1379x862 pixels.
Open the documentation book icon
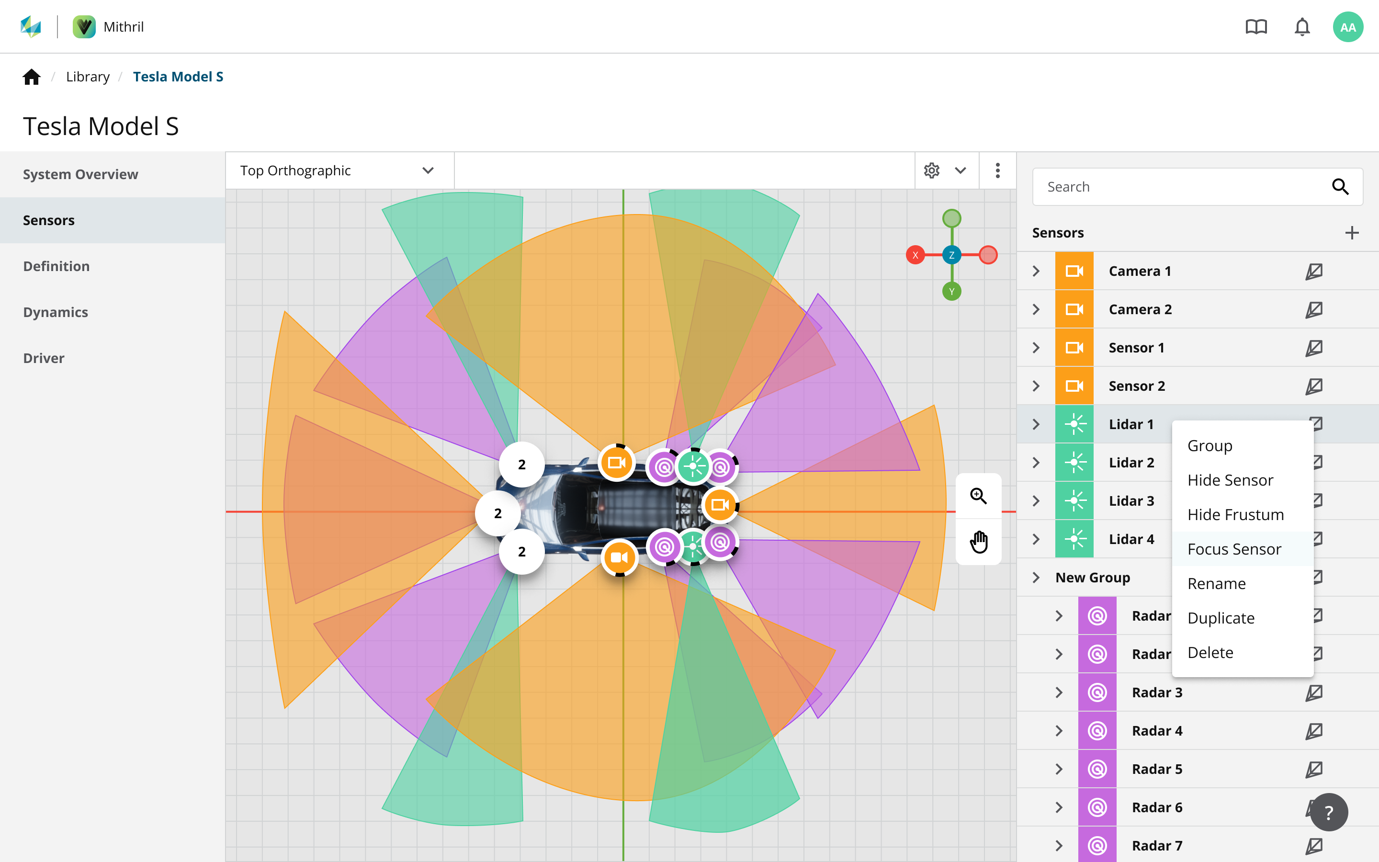(x=1256, y=27)
